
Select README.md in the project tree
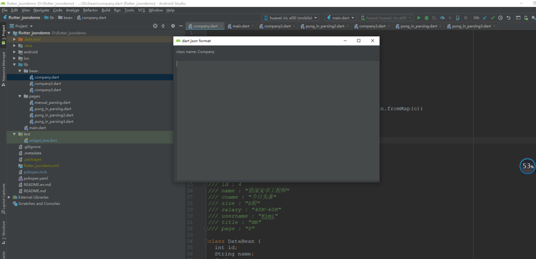(35, 191)
